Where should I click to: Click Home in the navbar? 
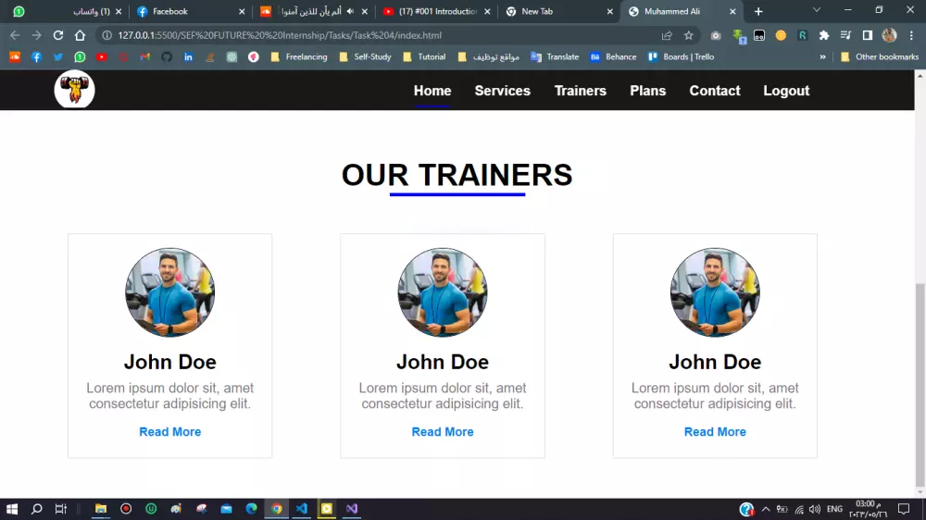tap(432, 91)
